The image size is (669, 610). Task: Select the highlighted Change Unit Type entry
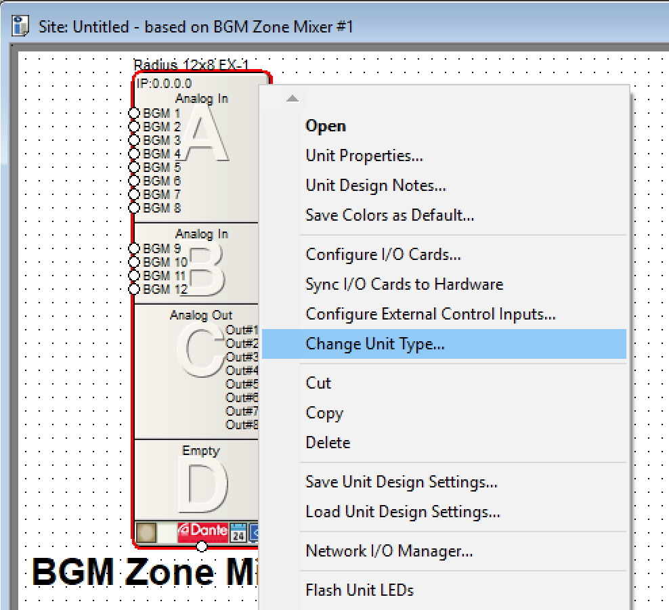pyautogui.click(x=444, y=344)
